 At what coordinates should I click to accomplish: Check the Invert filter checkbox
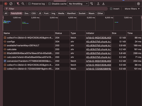pyautogui.click(x=111, y=9)
